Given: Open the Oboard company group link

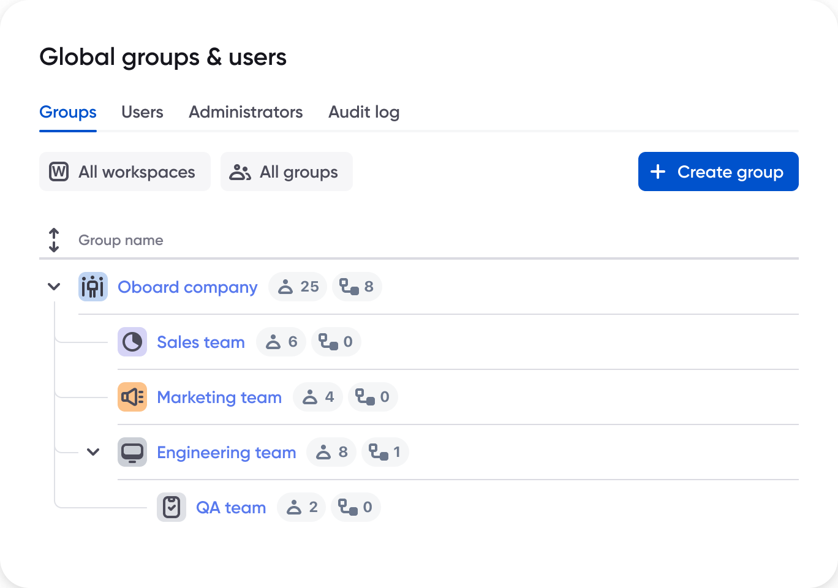Looking at the screenshot, I should click(x=187, y=287).
